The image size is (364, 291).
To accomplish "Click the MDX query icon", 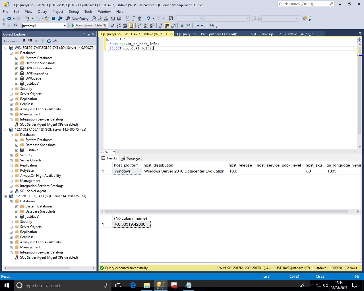I will pos(100,19).
